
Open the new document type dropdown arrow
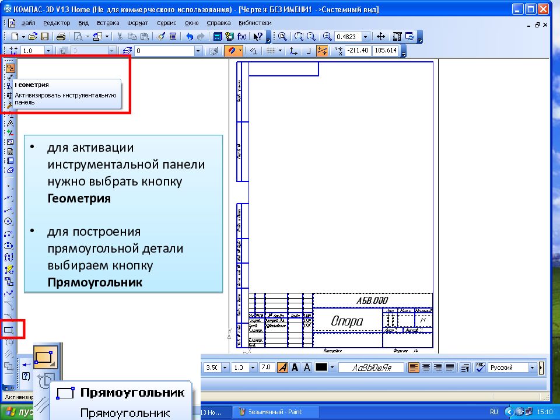tap(23, 36)
